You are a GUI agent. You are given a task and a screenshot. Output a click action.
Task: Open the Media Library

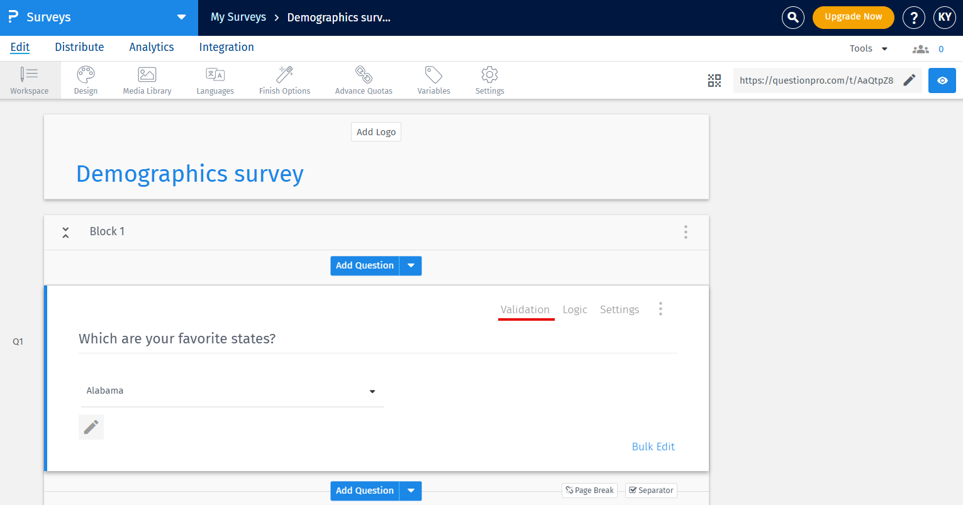(x=147, y=80)
